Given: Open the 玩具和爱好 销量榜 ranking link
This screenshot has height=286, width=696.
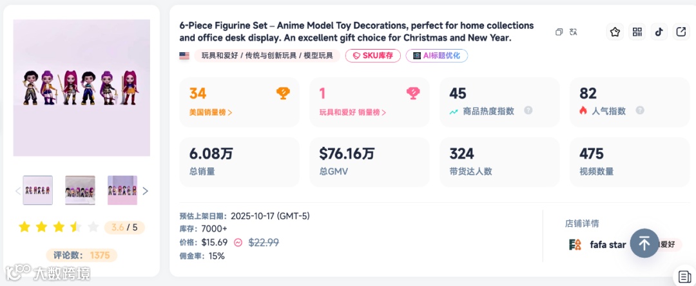Looking at the screenshot, I should (353, 112).
